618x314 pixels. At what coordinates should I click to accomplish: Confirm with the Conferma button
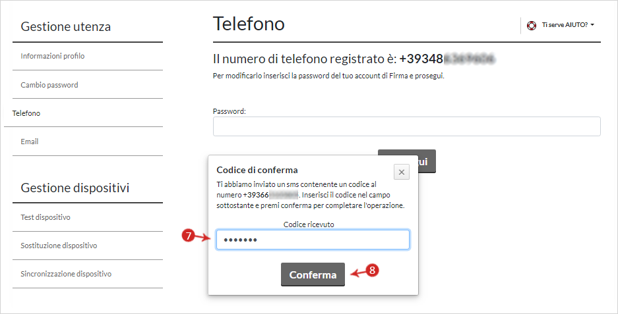point(313,275)
